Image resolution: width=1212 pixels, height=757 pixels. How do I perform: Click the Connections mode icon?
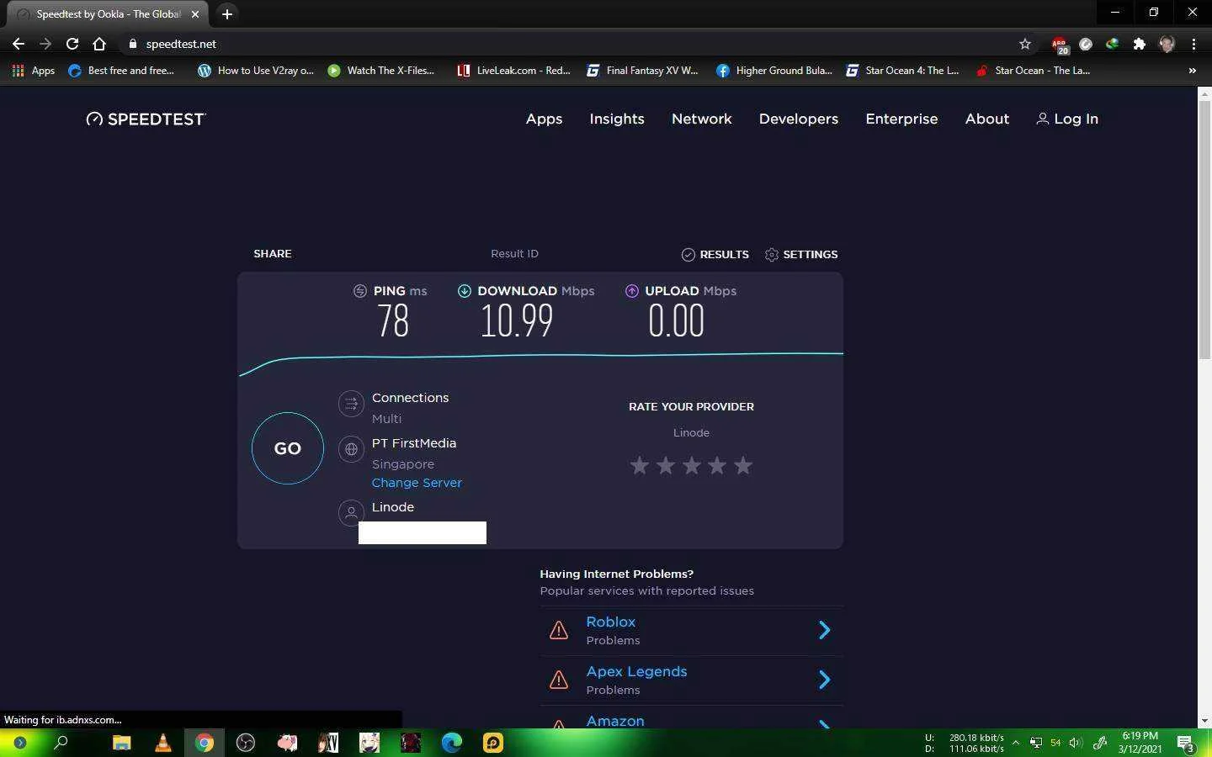[351, 405]
